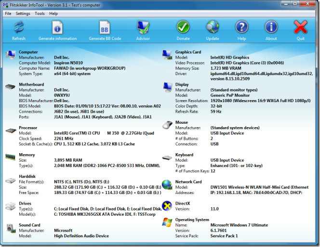
Task: Click the Drives section icon
Action: coord(11,206)
